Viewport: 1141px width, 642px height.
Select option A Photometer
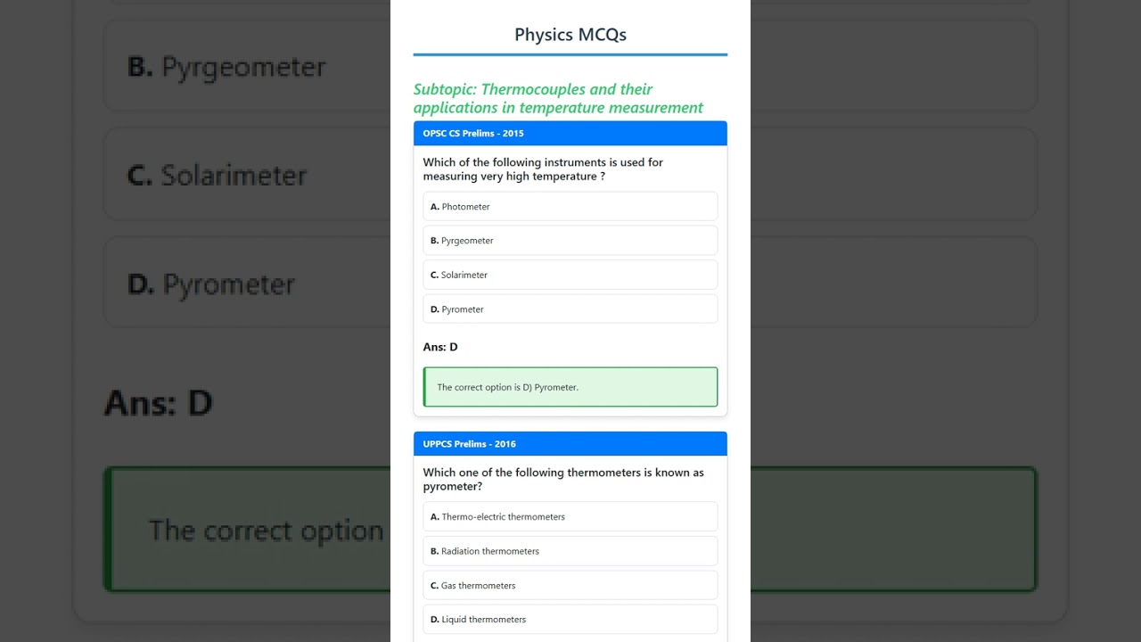tap(570, 207)
